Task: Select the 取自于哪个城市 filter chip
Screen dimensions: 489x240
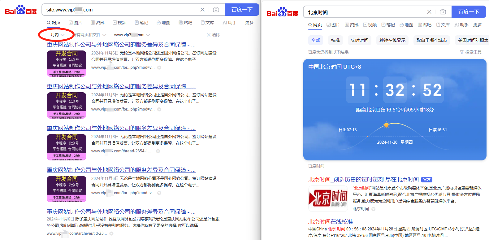Action: pos(432,40)
